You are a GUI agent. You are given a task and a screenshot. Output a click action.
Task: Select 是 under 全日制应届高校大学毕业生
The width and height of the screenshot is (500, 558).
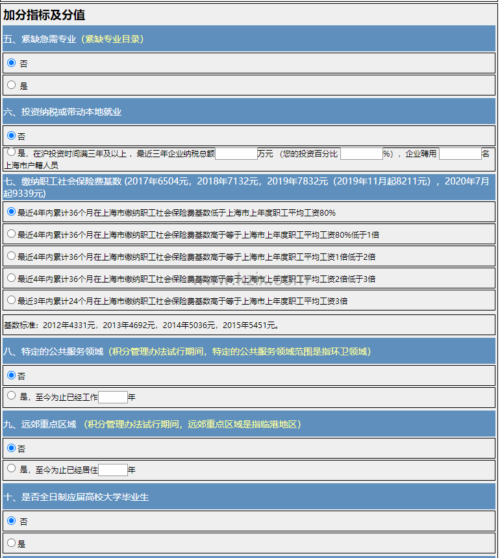[11, 542]
